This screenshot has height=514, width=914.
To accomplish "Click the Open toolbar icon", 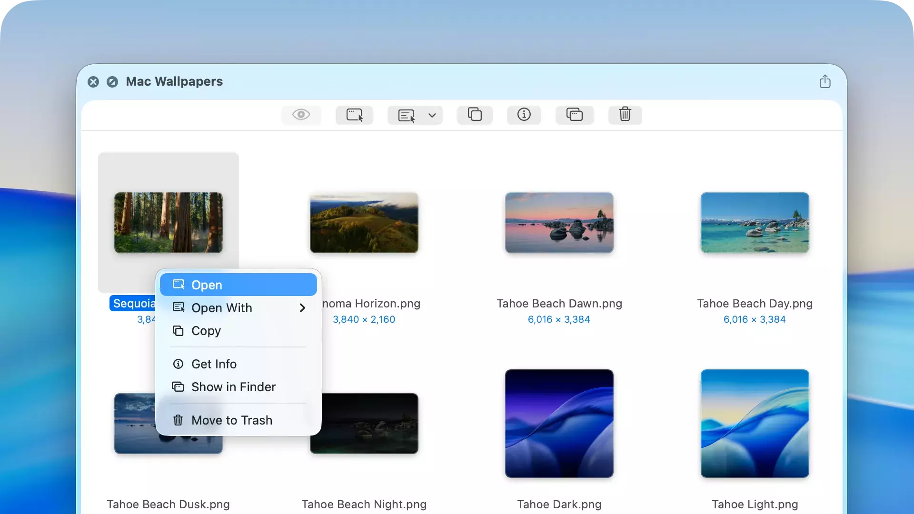I will (354, 115).
